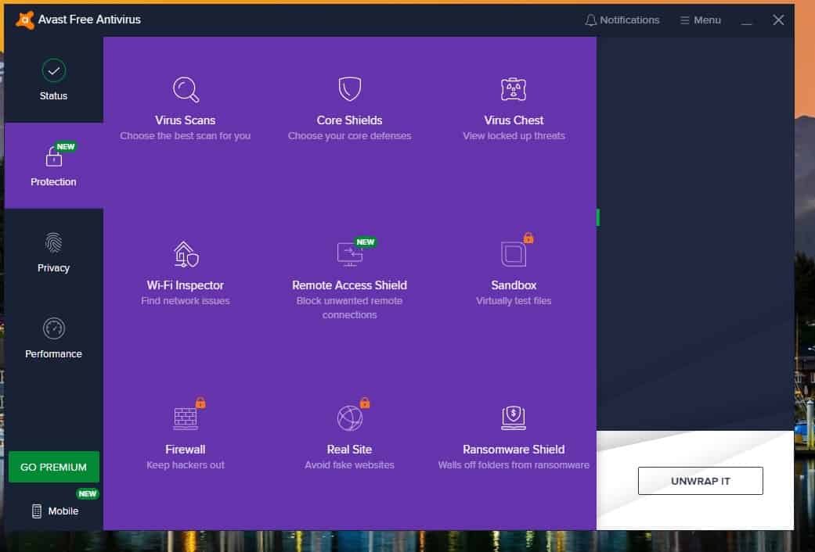Open the Real Site globe icon
815x552 pixels.
(349, 418)
